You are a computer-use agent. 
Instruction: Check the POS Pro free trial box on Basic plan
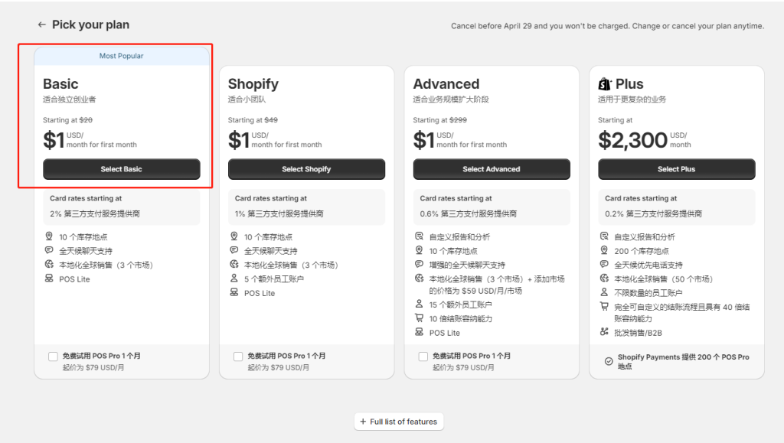point(53,356)
